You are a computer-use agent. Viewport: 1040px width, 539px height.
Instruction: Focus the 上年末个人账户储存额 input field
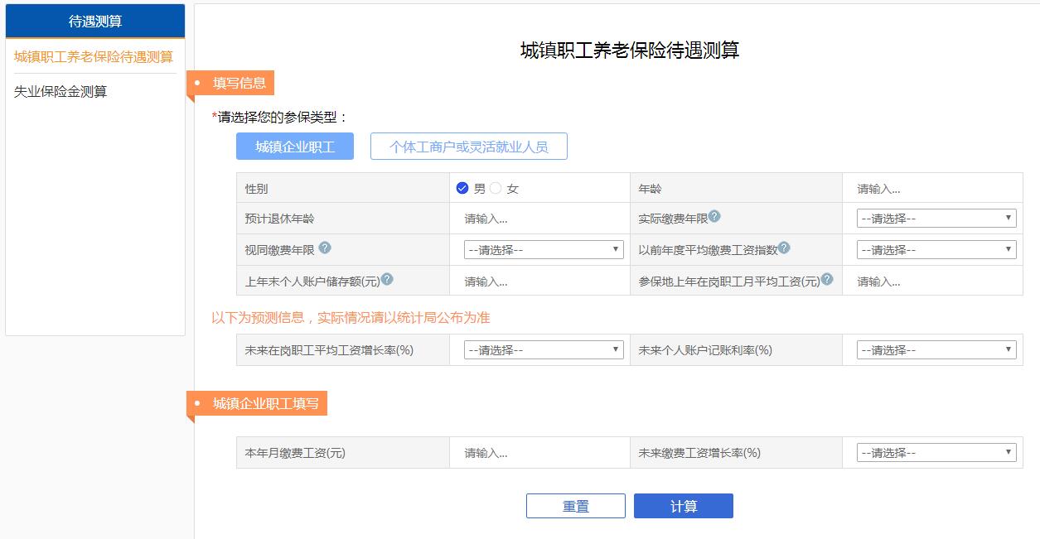coord(539,282)
